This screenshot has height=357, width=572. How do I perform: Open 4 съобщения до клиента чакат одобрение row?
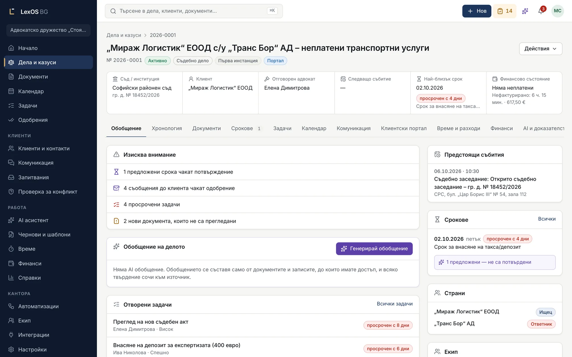[x=263, y=188]
